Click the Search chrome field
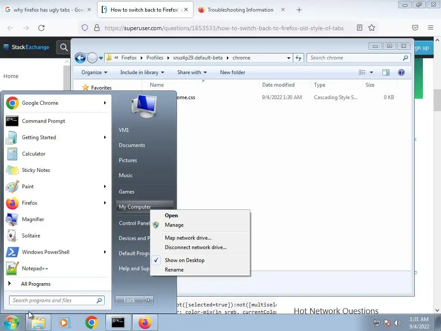 pos(359,58)
